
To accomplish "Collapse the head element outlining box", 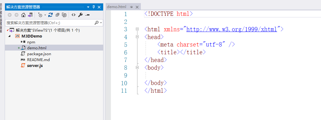I will pyautogui.click(x=137, y=37).
